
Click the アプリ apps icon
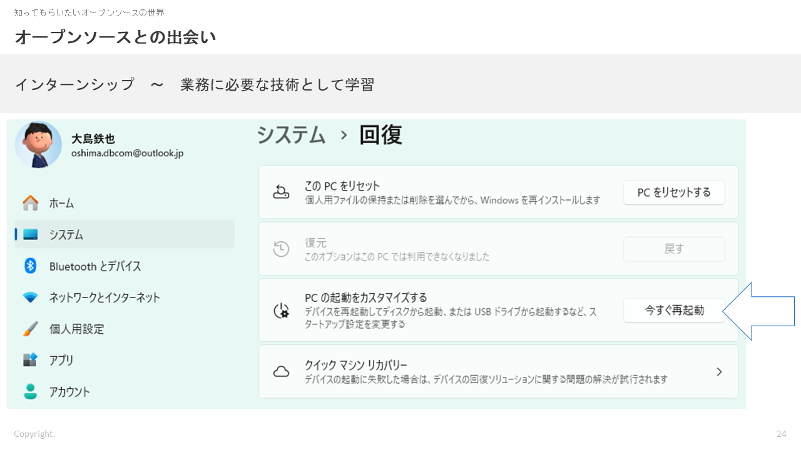pyautogui.click(x=30, y=360)
